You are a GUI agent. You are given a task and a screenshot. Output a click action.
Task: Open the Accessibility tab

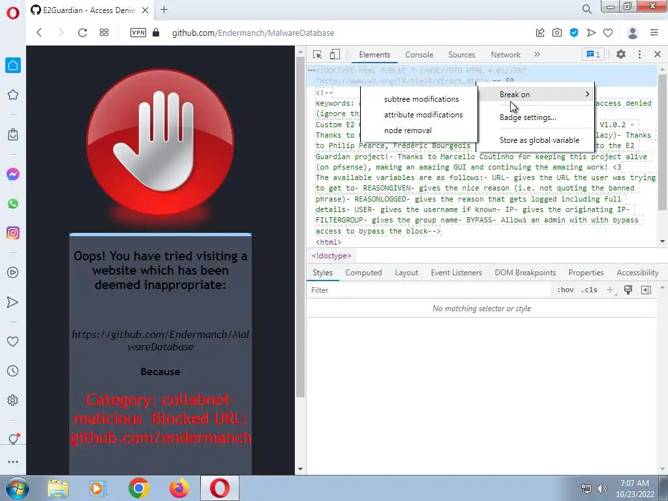coord(637,273)
